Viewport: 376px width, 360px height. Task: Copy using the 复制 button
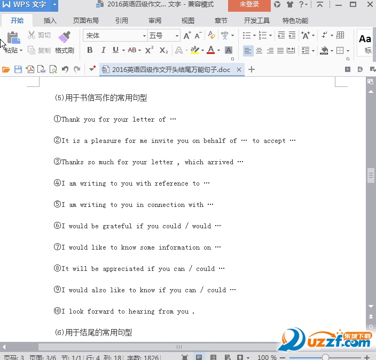click(40, 50)
